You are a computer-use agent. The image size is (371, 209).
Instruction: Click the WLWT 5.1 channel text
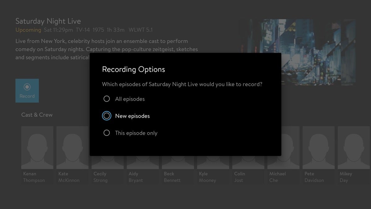[141, 30]
